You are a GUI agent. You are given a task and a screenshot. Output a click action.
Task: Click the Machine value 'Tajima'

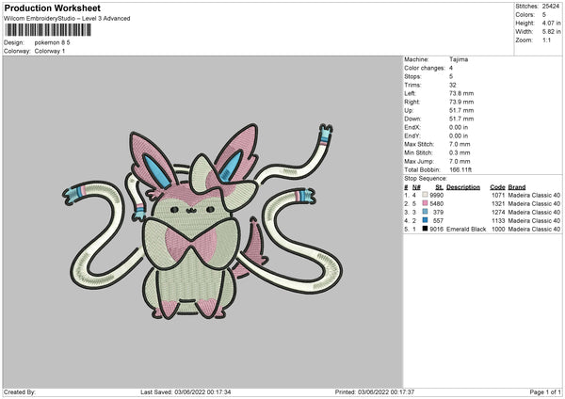(x=459, y=59)
